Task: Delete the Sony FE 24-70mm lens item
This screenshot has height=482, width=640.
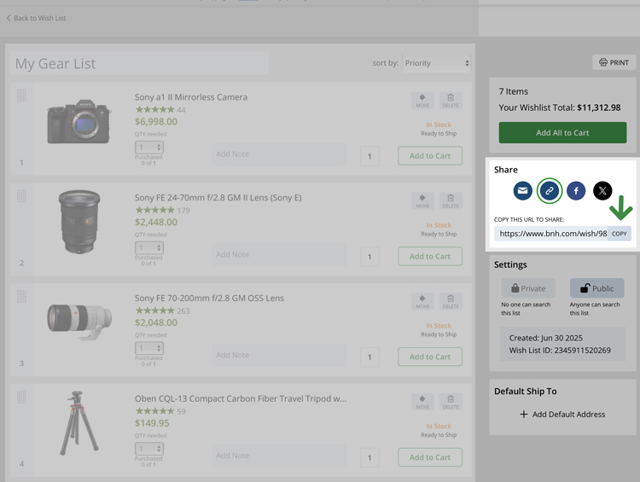Action: tap(451, 200)
